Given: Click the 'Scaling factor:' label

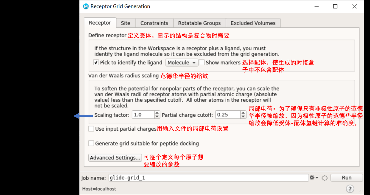Looking at the screenshot, I should [112, 115].
